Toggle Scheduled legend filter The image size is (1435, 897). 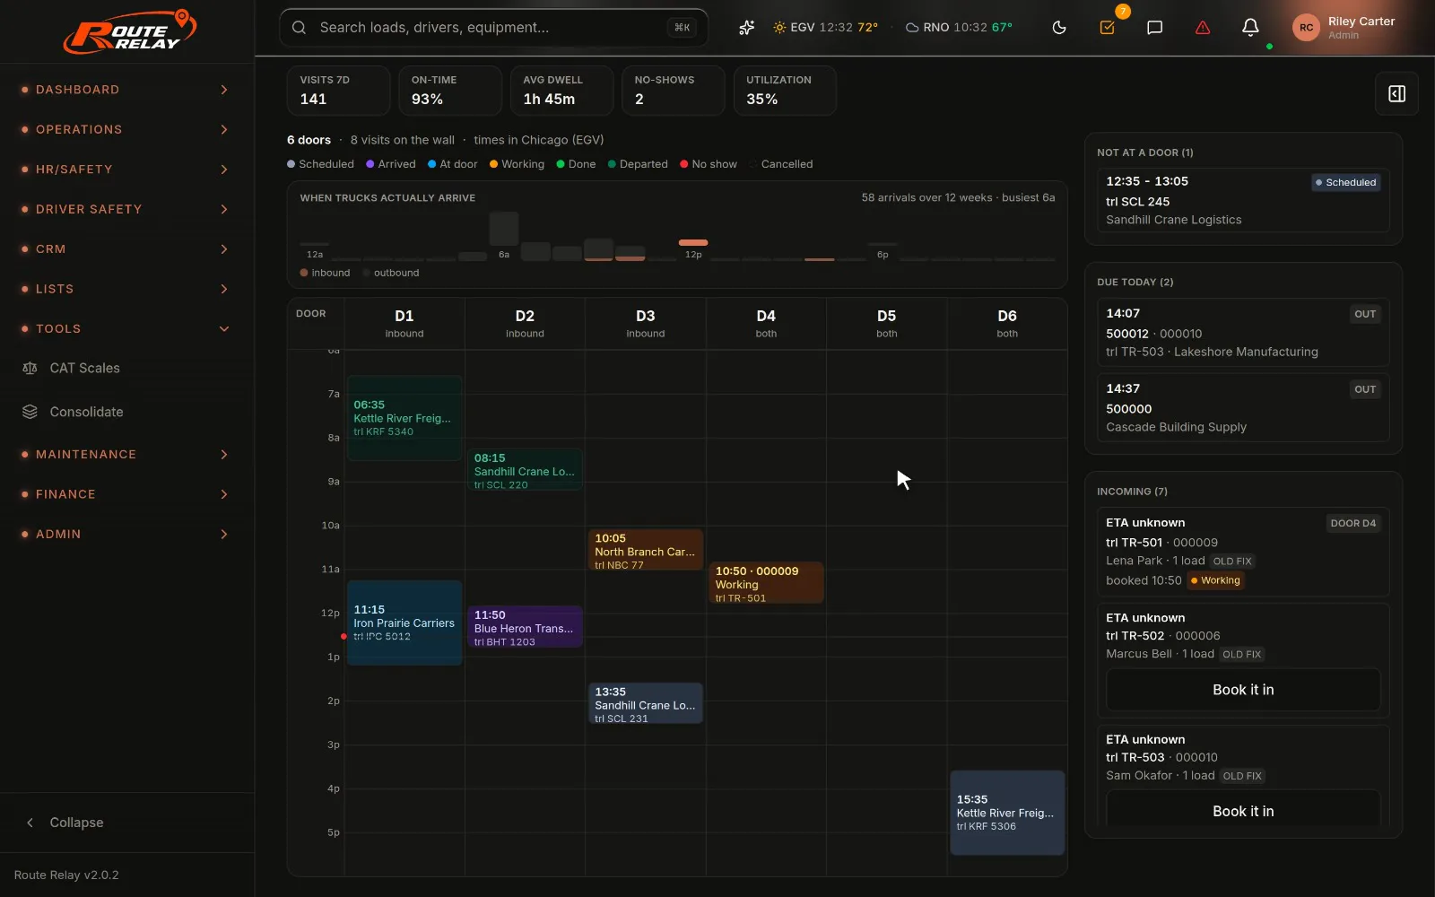pos(320,164)
